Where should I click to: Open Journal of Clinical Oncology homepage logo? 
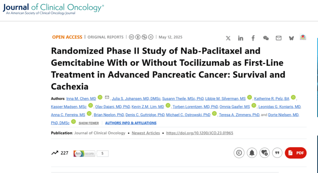pos(53,9)
